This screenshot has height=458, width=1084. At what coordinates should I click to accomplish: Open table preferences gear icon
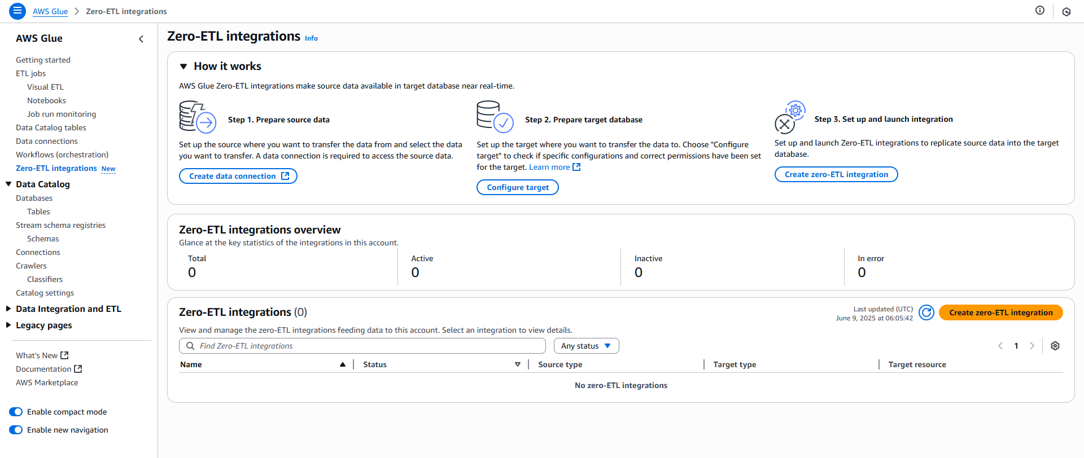(1055, 346)
